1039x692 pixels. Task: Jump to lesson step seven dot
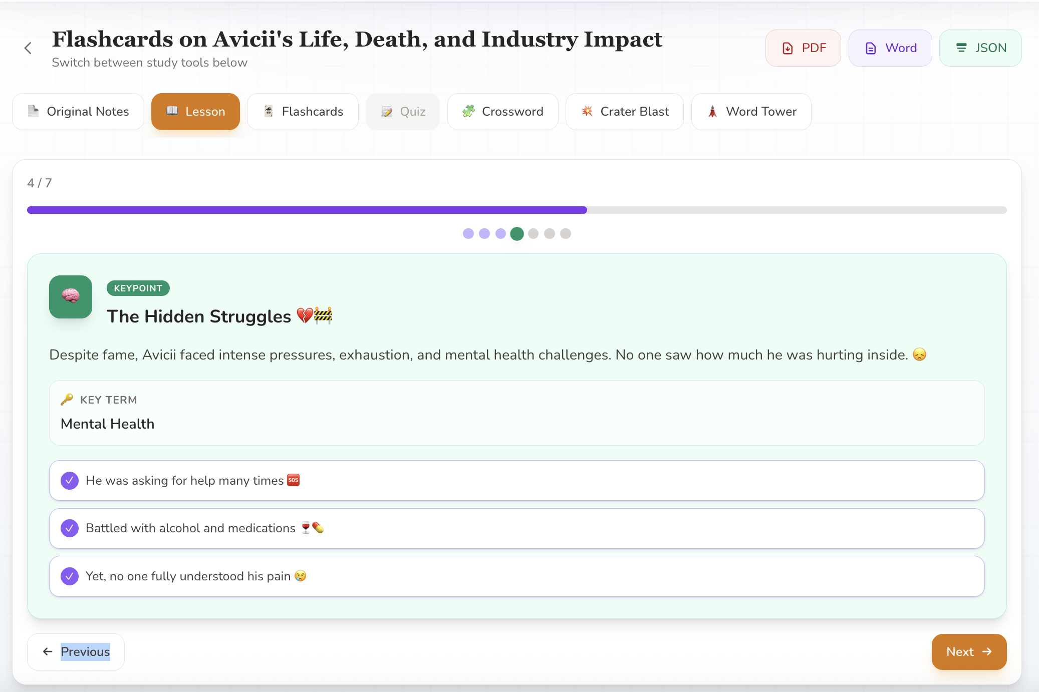pos(566,234)
